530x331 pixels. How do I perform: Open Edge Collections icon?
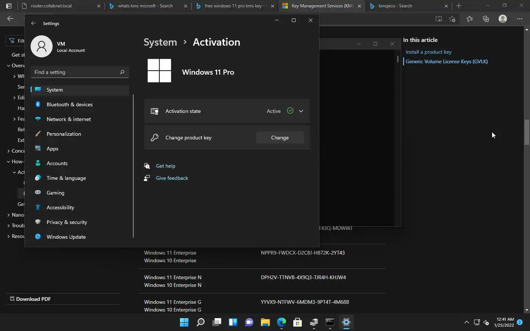[x=486, y=19]
